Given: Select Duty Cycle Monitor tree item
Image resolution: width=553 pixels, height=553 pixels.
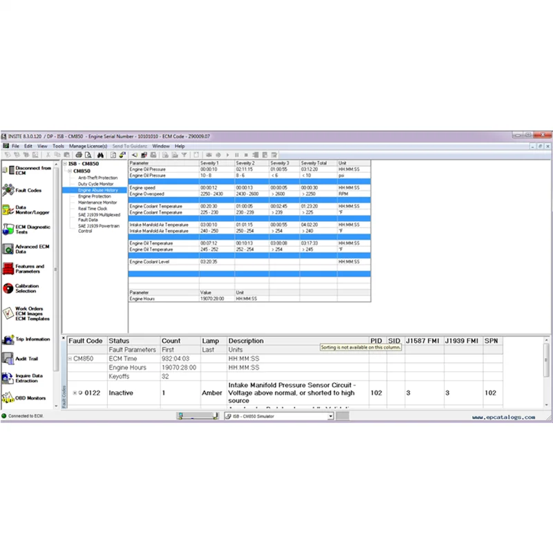Looking at the screenshot, I should click(x=95, y=184).
